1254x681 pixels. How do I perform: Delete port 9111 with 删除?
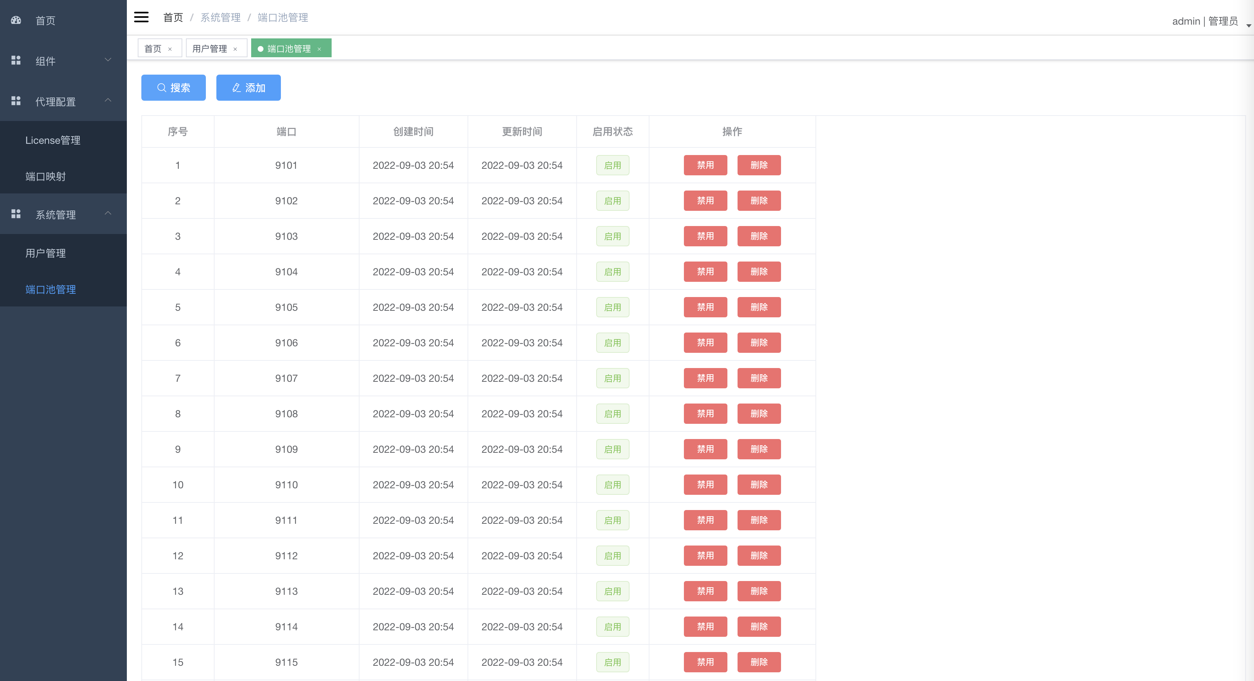(x=759, y=520)
